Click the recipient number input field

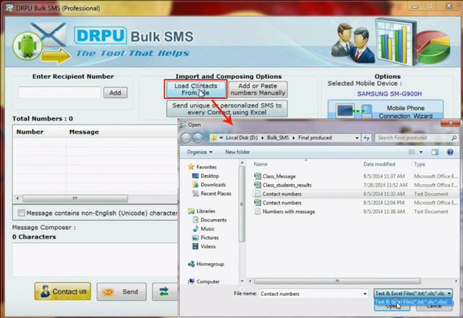[59, 93]
